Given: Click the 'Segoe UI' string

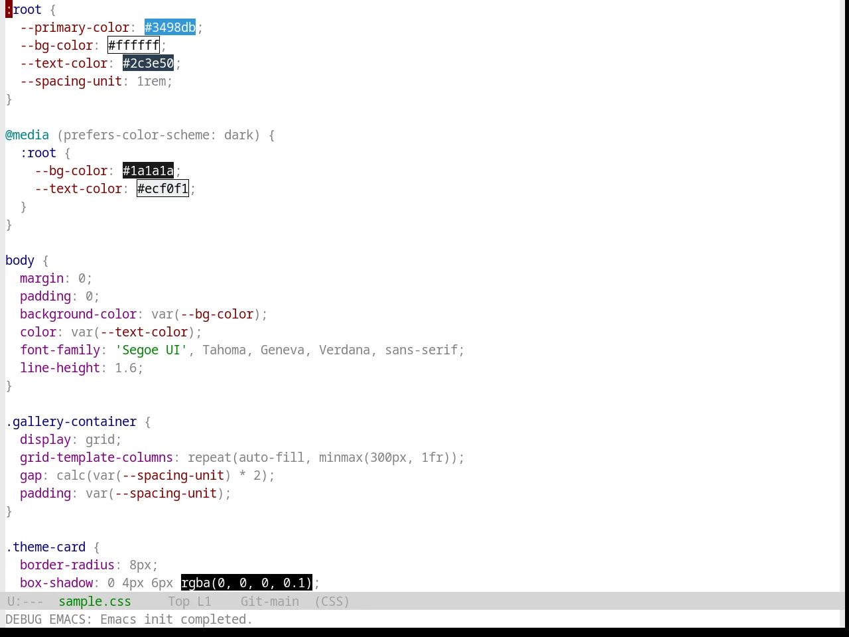Looking at the screenshot, I should [x=151, y=350].
